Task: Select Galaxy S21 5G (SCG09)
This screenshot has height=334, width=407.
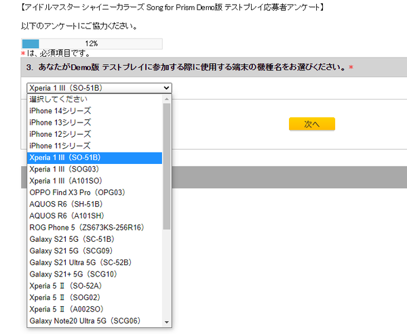Action: 95,251
